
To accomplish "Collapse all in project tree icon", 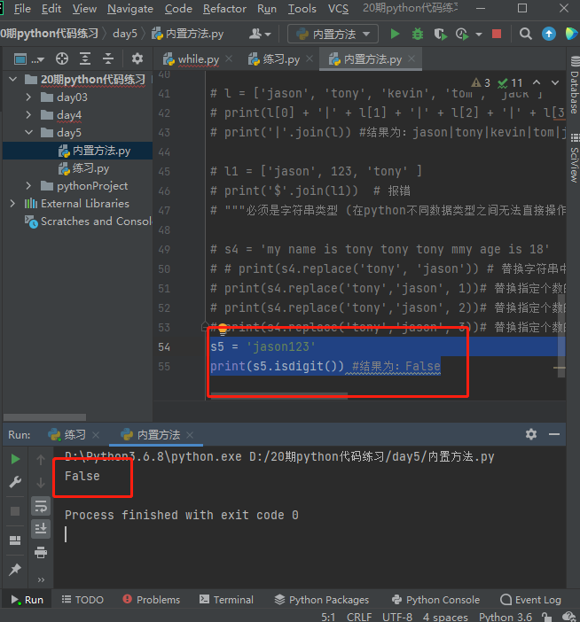I will coord(108,59).
